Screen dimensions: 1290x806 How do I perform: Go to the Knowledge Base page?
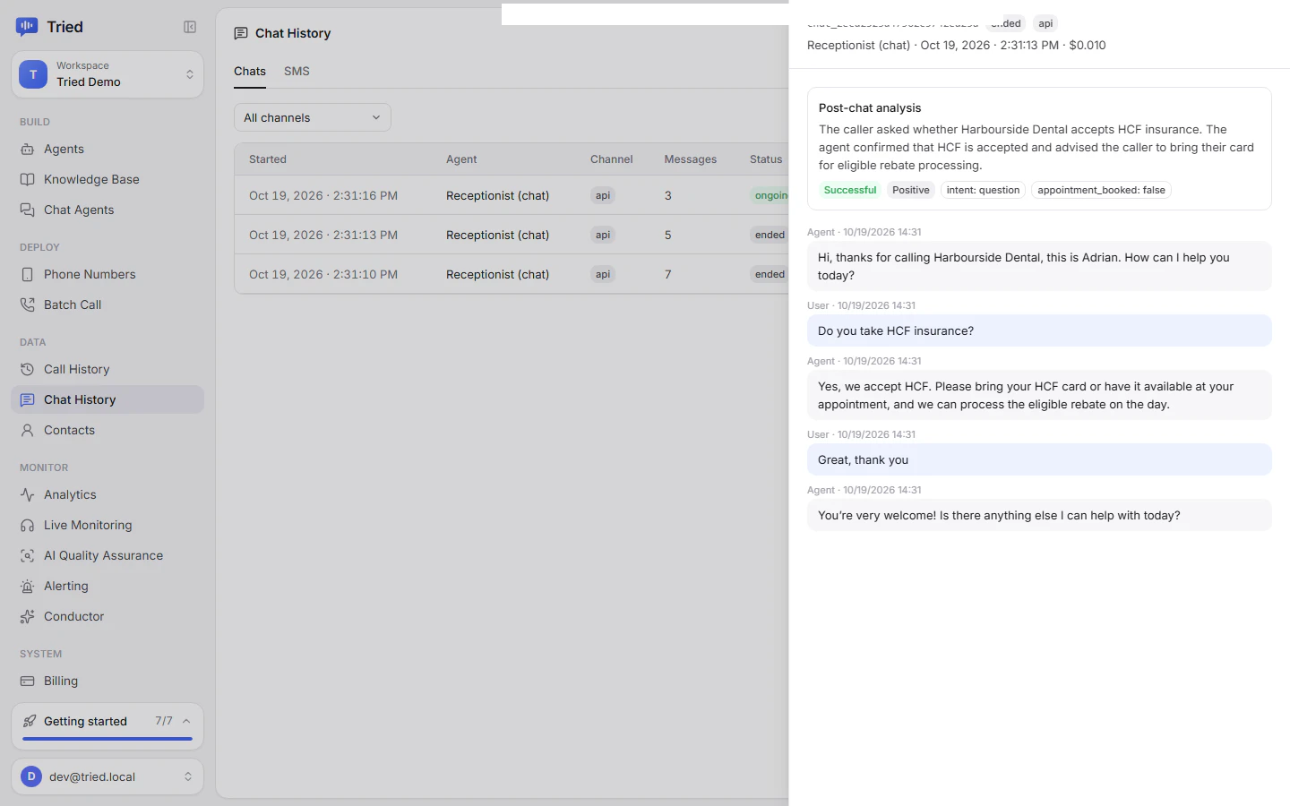(107, 179)
